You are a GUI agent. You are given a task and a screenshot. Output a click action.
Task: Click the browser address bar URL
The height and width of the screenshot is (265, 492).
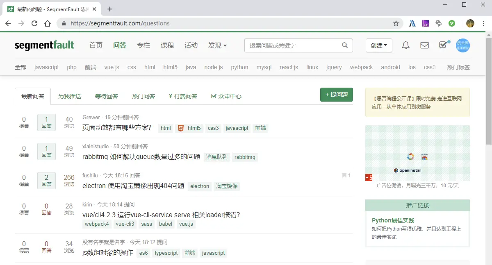120,23
